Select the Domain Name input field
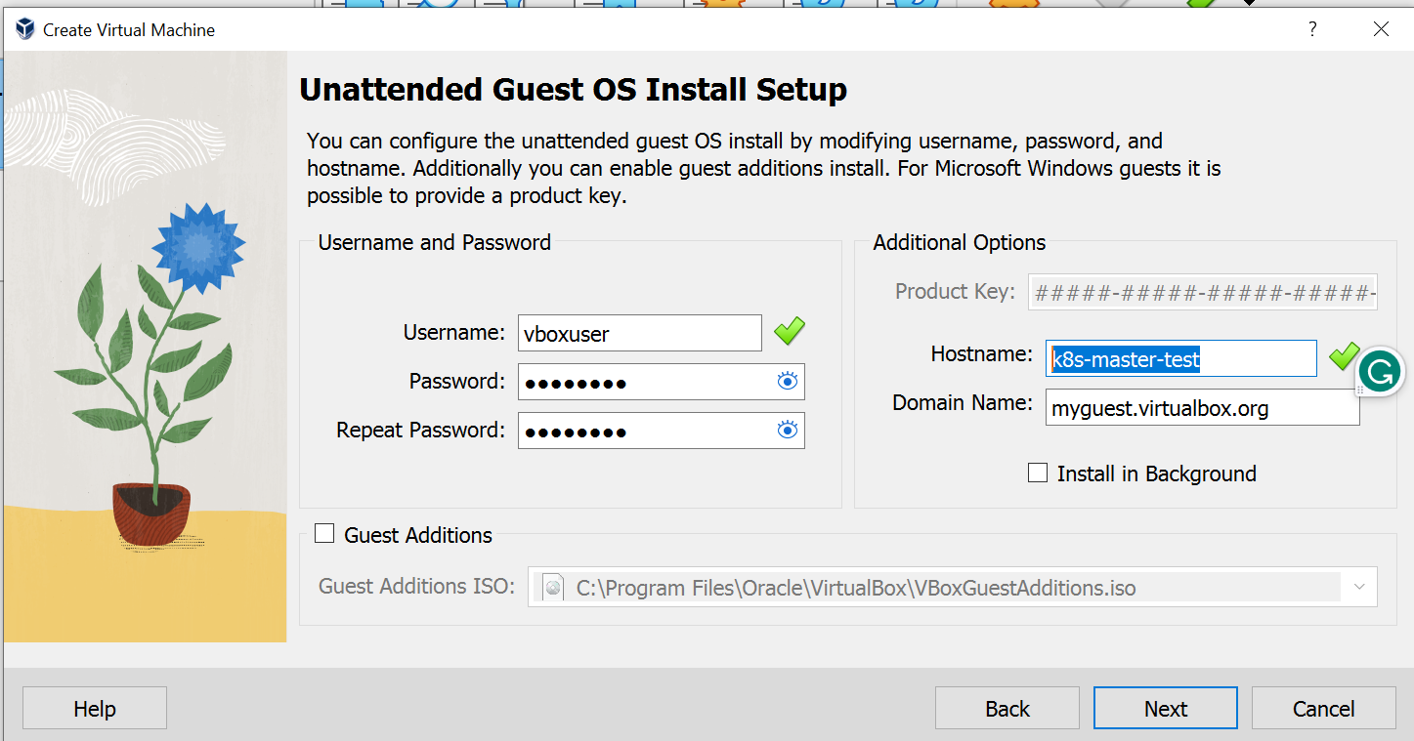 pyautogui.click(x=1202, y=408)
